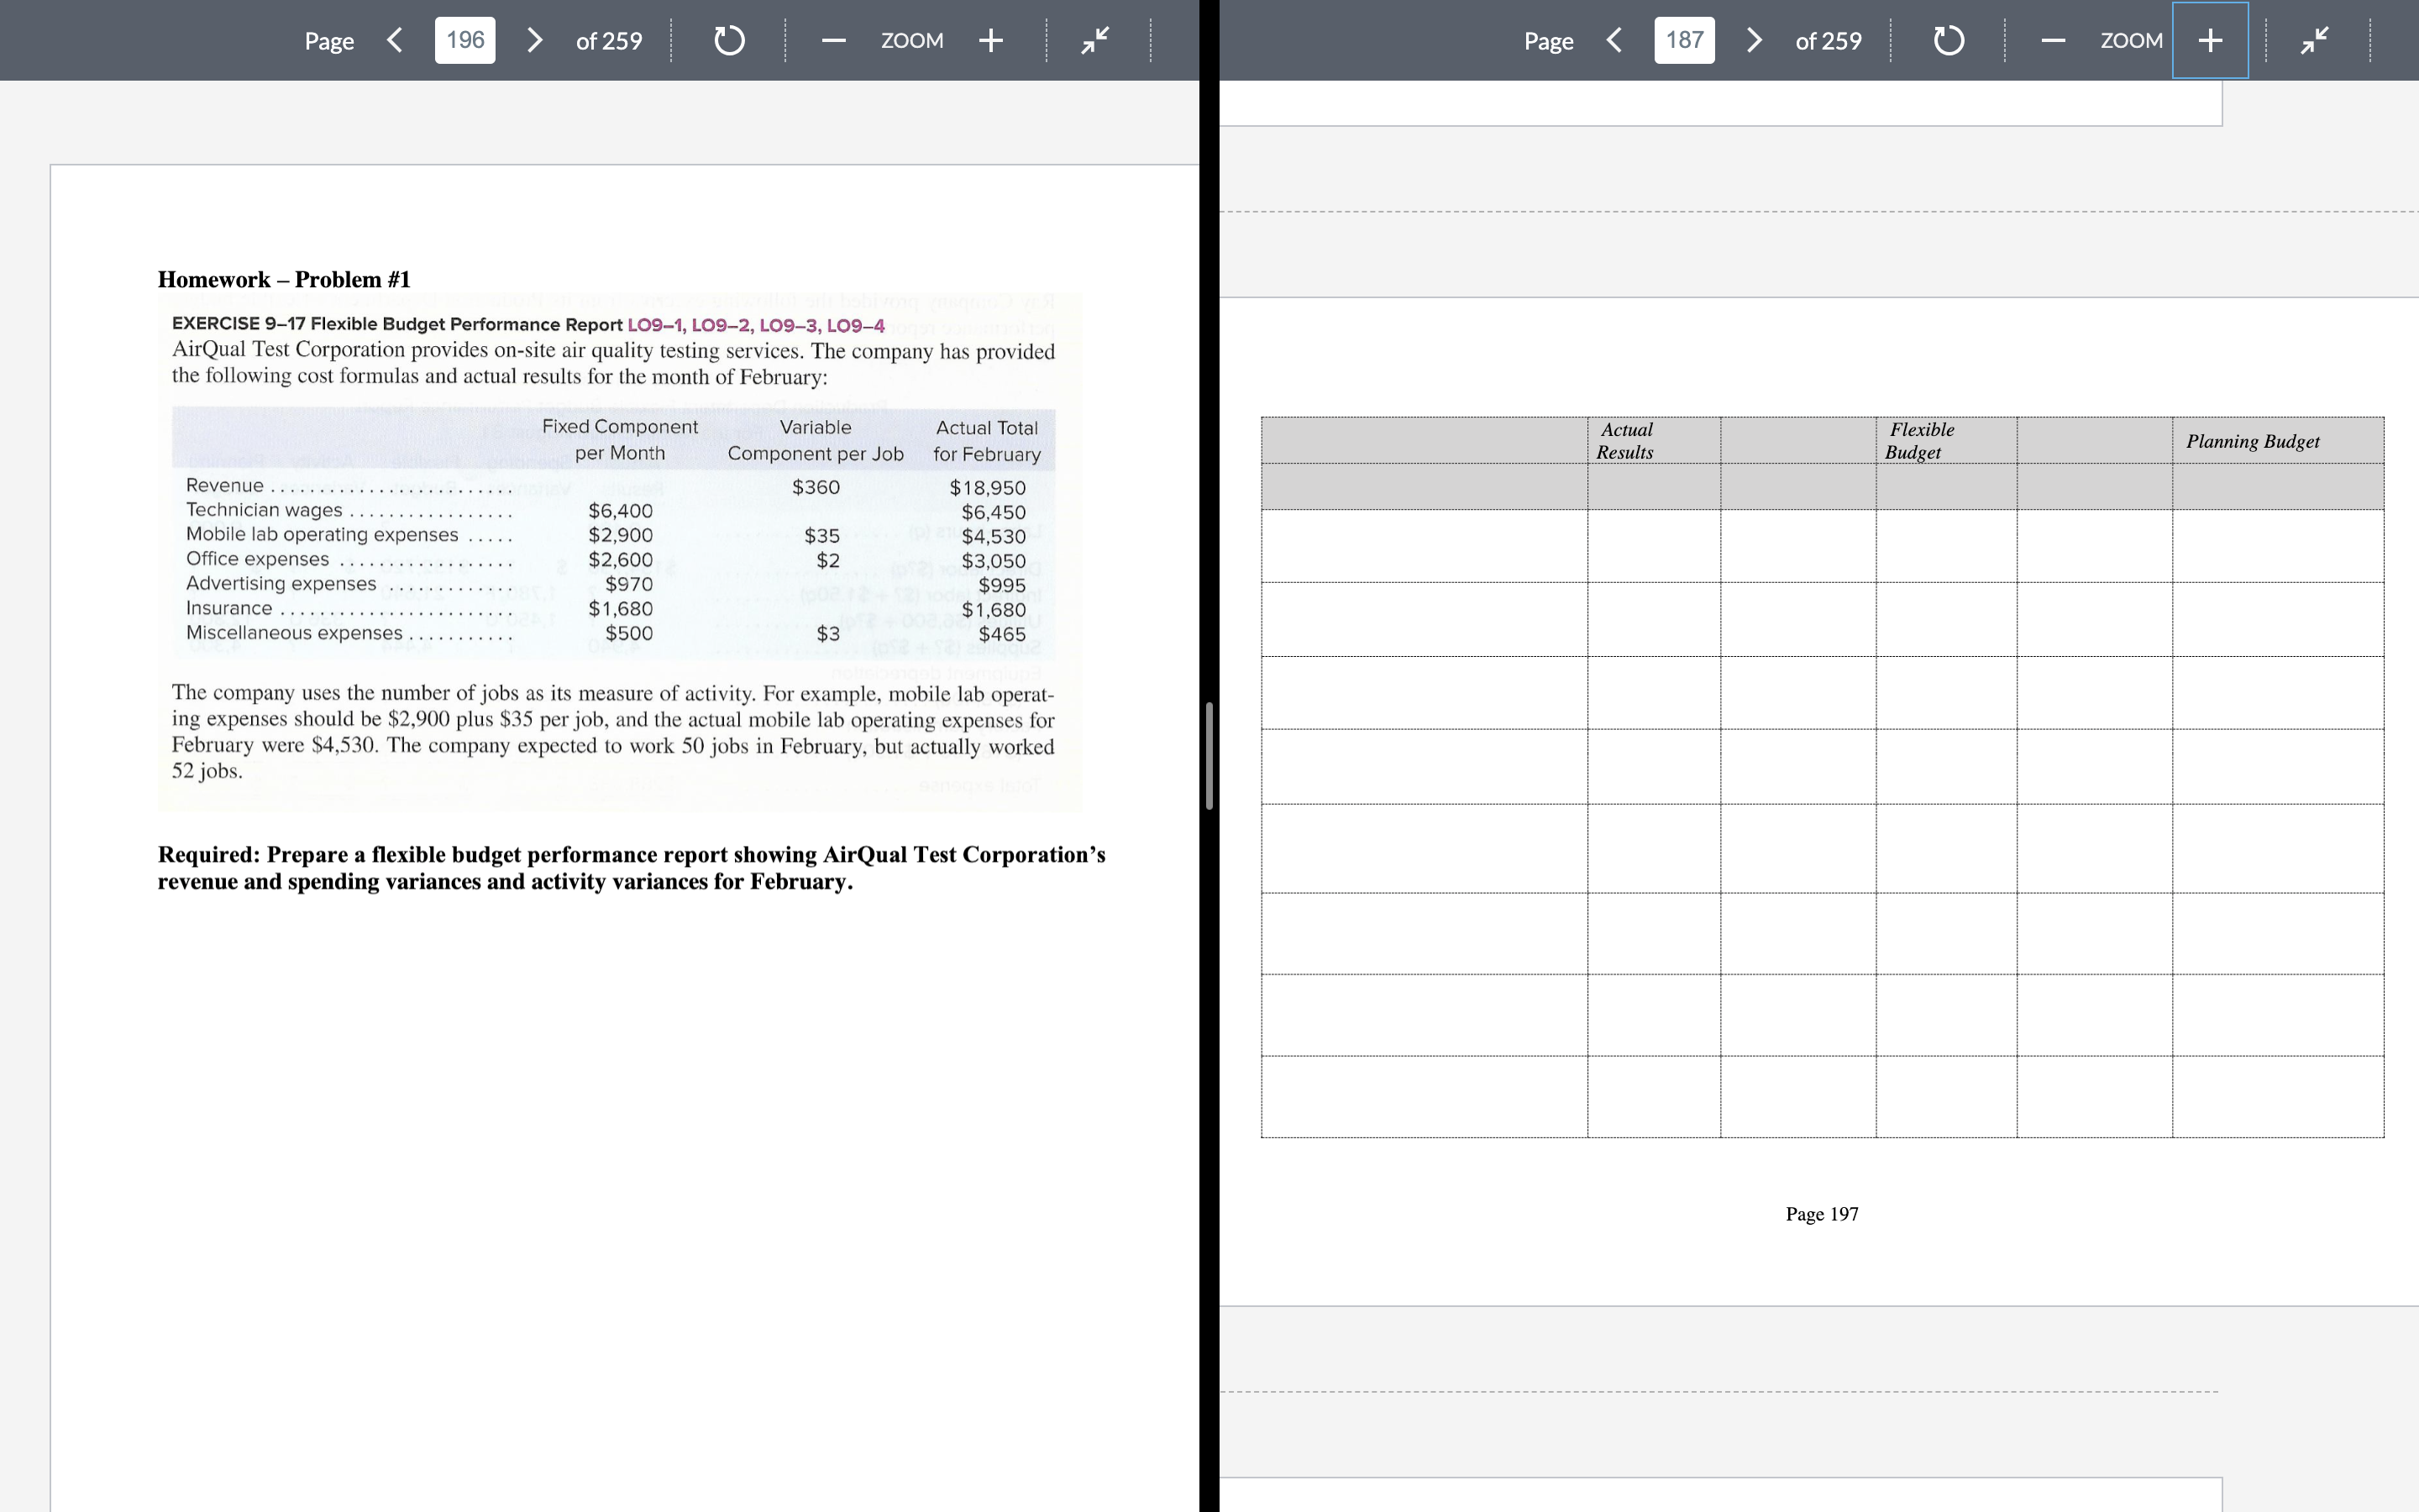This screenshot has height=1512, width=2419.
Task: Click the Page label in the right toolbar
Action: pyautogui.click(x=1548, y=40)
